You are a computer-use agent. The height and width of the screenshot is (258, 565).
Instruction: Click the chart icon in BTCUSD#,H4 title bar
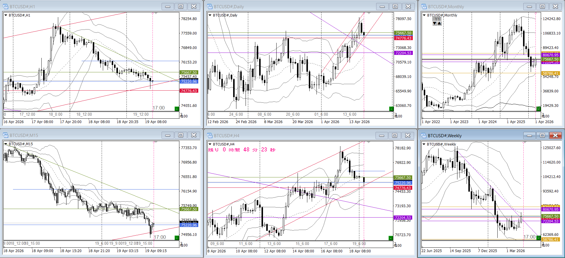point(210,135)
